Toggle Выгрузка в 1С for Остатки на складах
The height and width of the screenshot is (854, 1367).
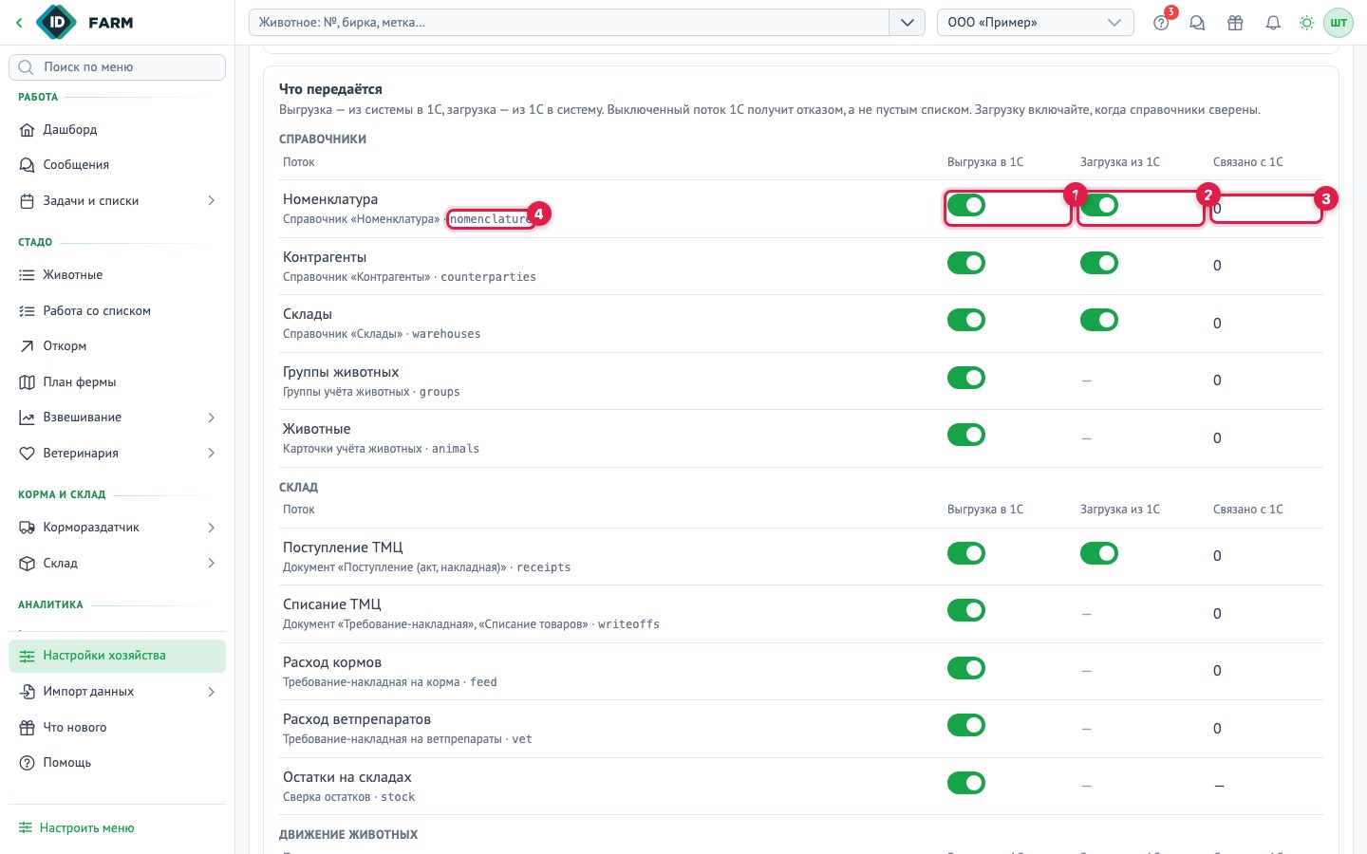click(966, 783)
